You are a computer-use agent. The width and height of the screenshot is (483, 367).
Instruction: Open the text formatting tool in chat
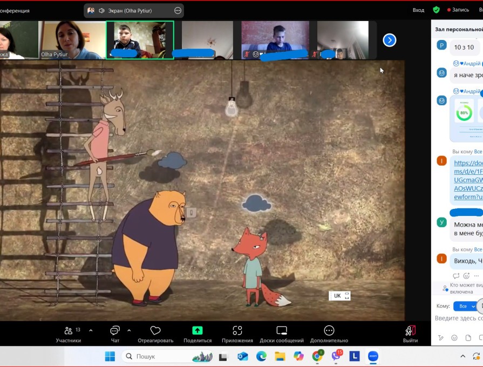coord(441,338)
